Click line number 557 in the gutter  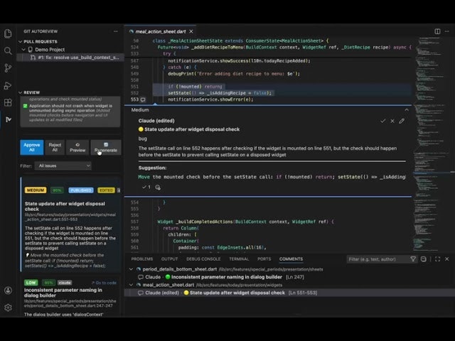pos(134,222)
